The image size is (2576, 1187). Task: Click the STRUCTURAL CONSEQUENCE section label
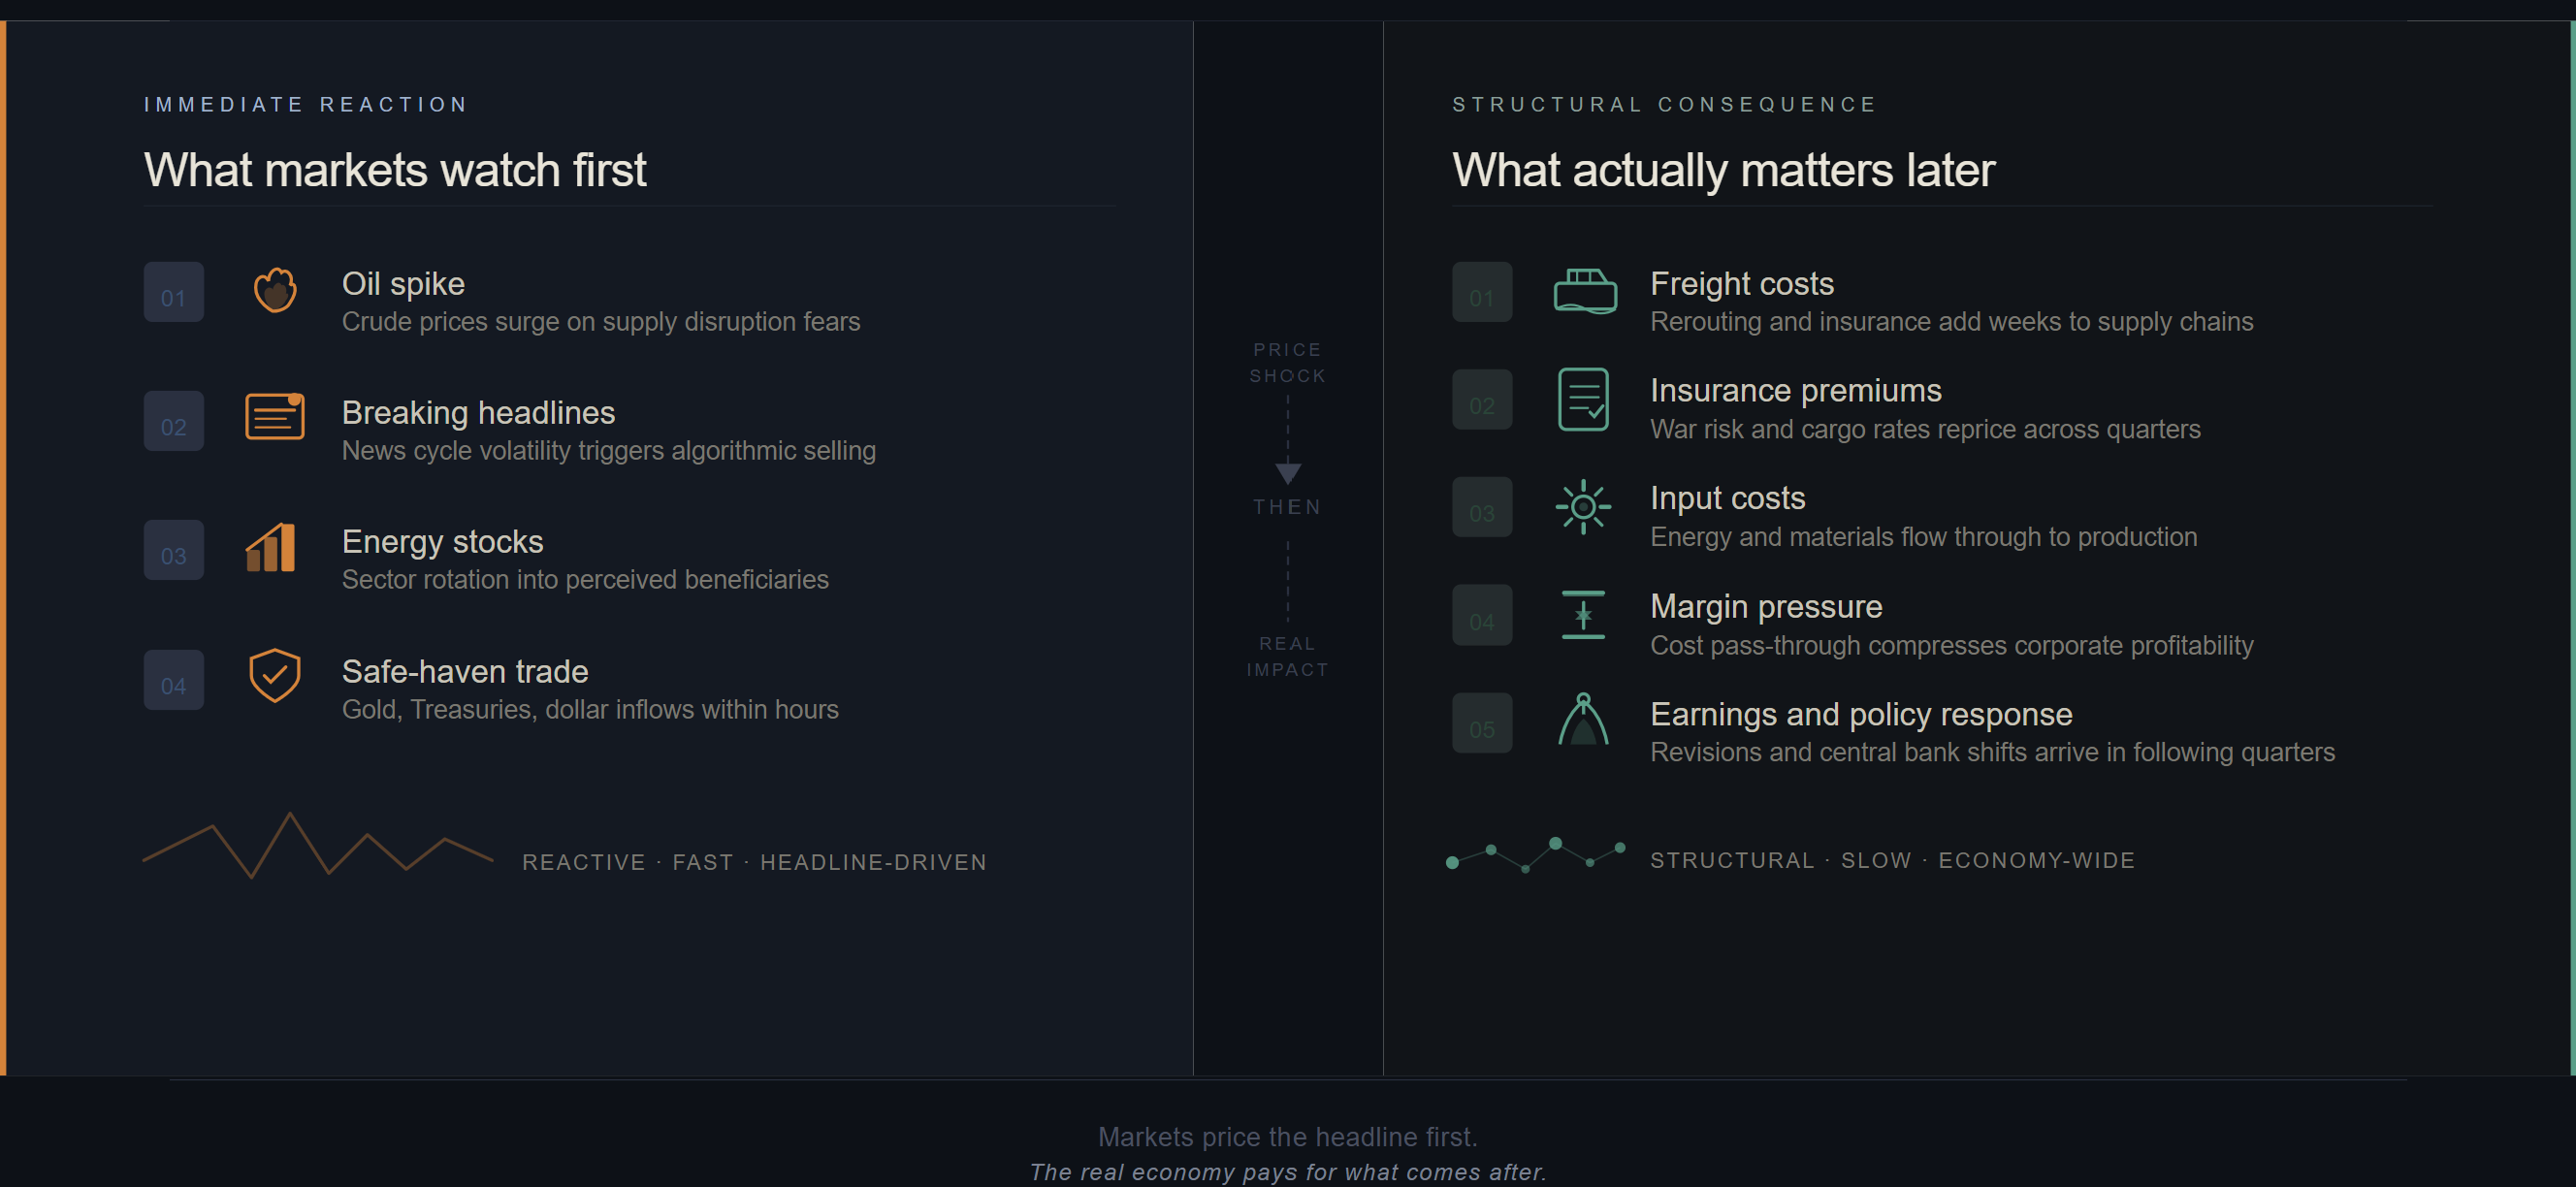point(1664,105)
